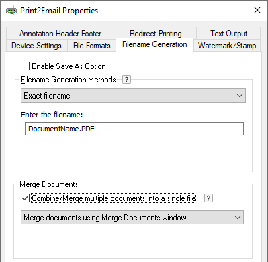Open the Merge documents method dropdown
The image size is (268, 262).
pos(132,217)
